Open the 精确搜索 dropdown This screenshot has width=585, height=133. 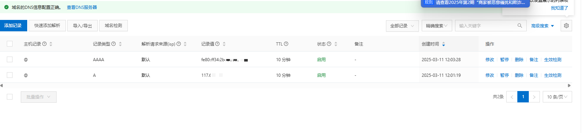point(437,26)
